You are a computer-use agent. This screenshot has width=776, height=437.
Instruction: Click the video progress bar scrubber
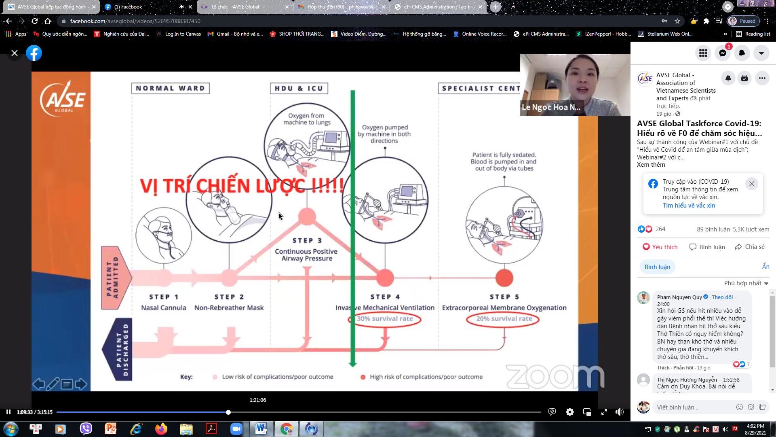coord(228,412)
